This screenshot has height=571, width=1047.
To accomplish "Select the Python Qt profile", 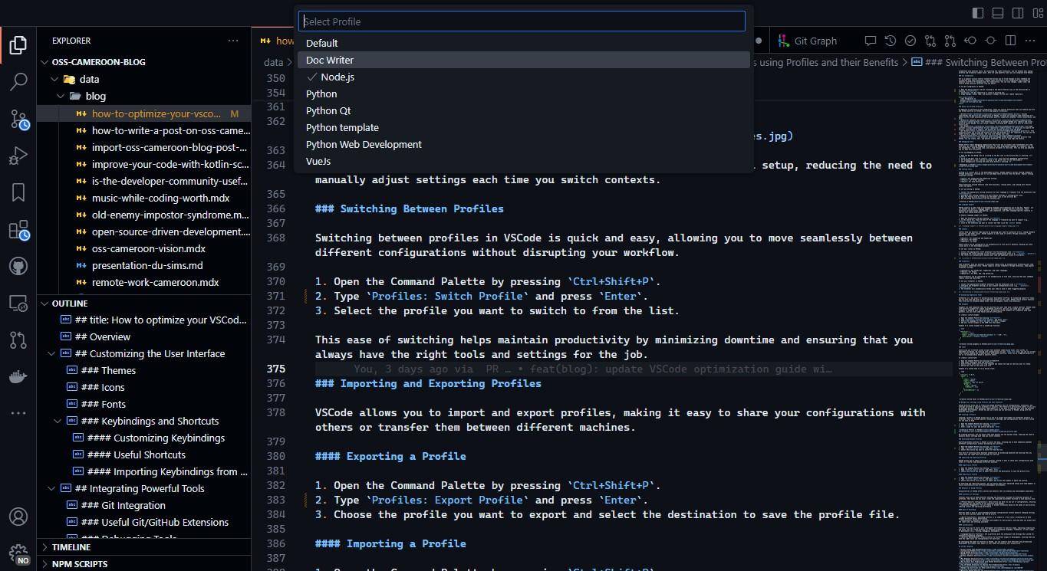I will [x=524, y=110].
